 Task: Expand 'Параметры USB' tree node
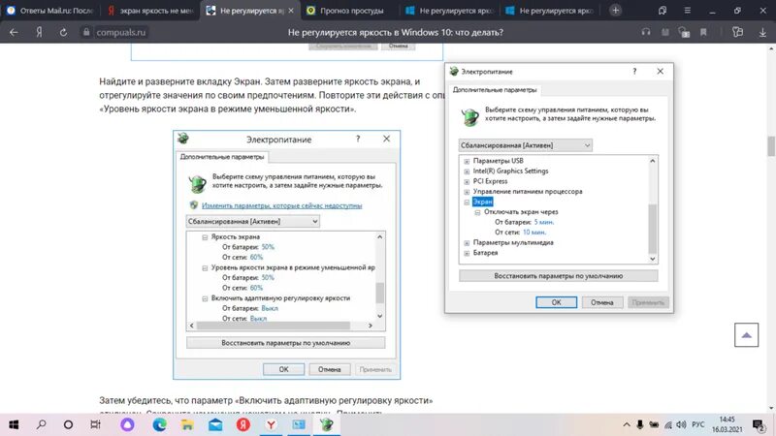point(467,161)
